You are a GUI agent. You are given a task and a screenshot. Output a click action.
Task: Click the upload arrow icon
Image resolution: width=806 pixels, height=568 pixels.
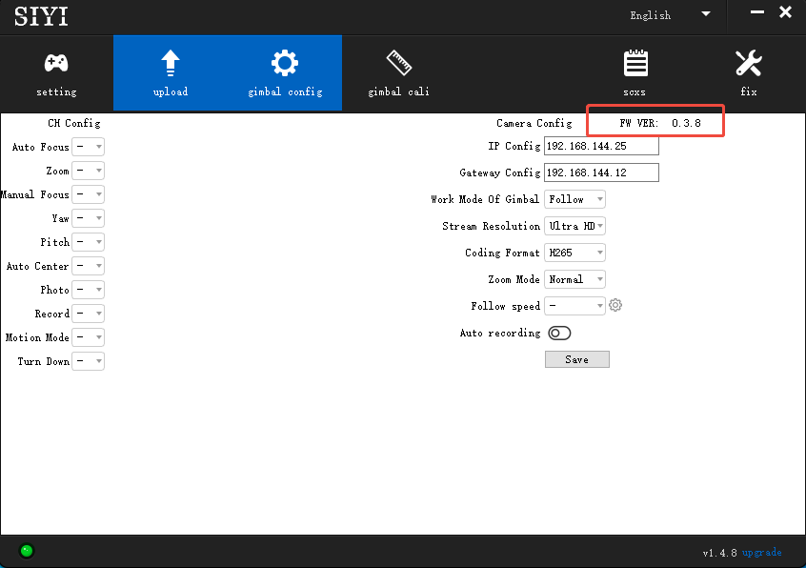[171, 64]
